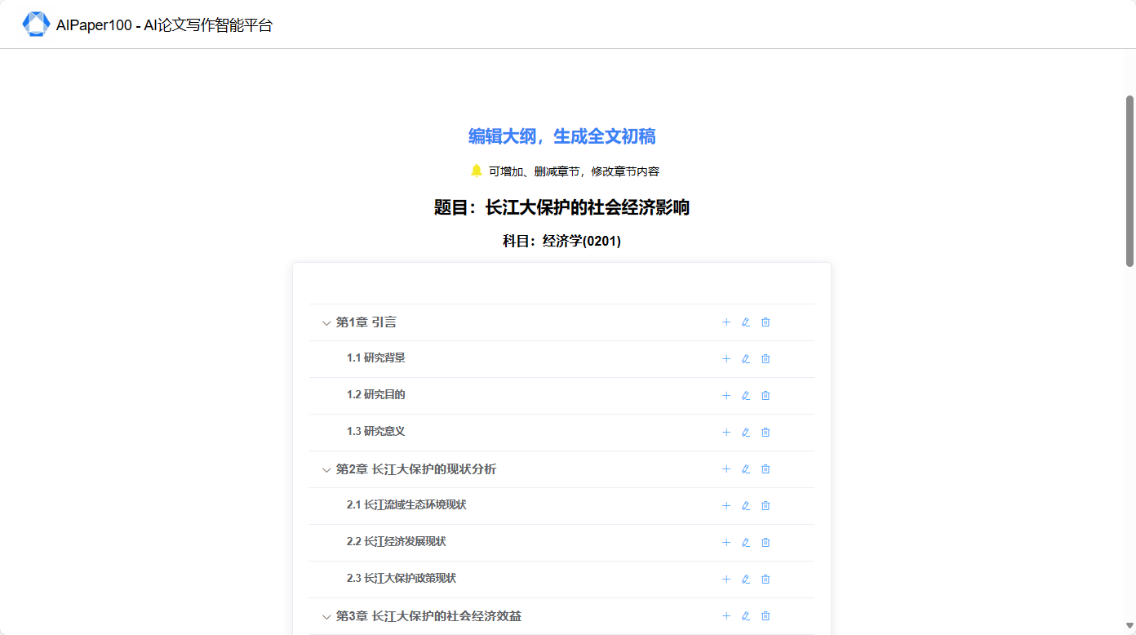This screenshot has height=635, width=1136.
Task: Collapse the 第1章 引言 chapter
Action: 326,323
